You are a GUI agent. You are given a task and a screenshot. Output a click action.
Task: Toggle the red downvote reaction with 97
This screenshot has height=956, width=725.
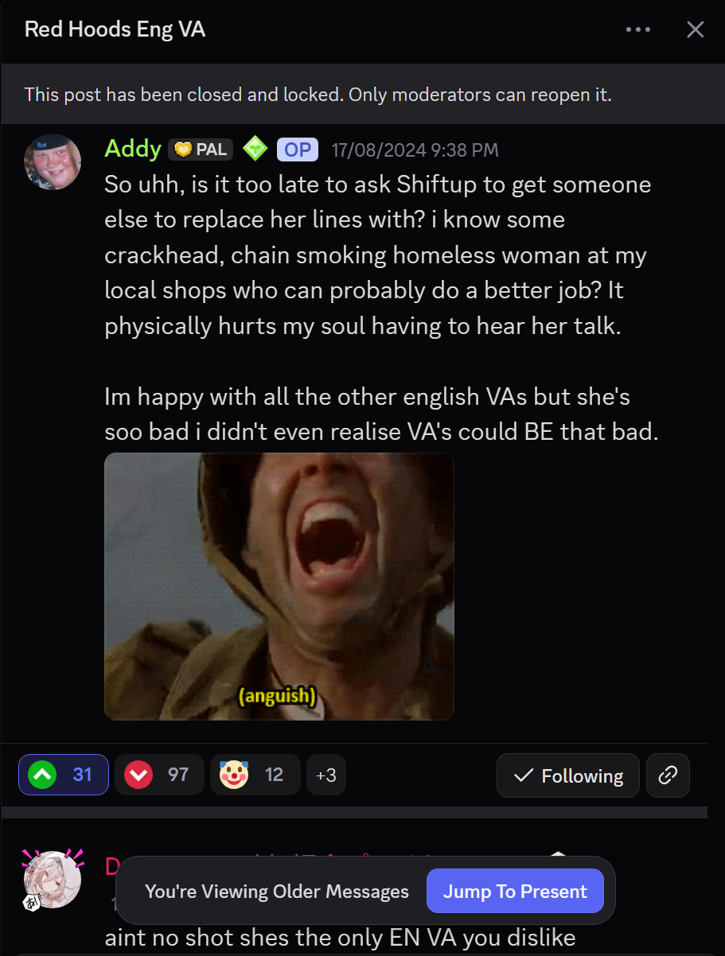(159, 775)
